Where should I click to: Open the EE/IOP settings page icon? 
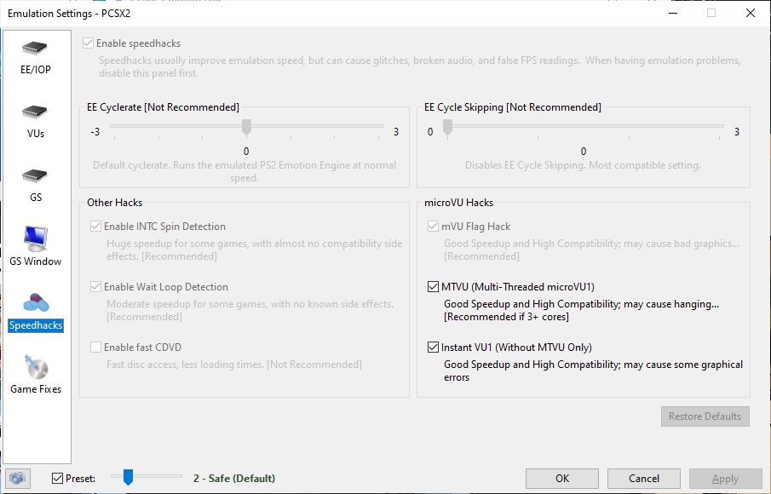point(35,49)
